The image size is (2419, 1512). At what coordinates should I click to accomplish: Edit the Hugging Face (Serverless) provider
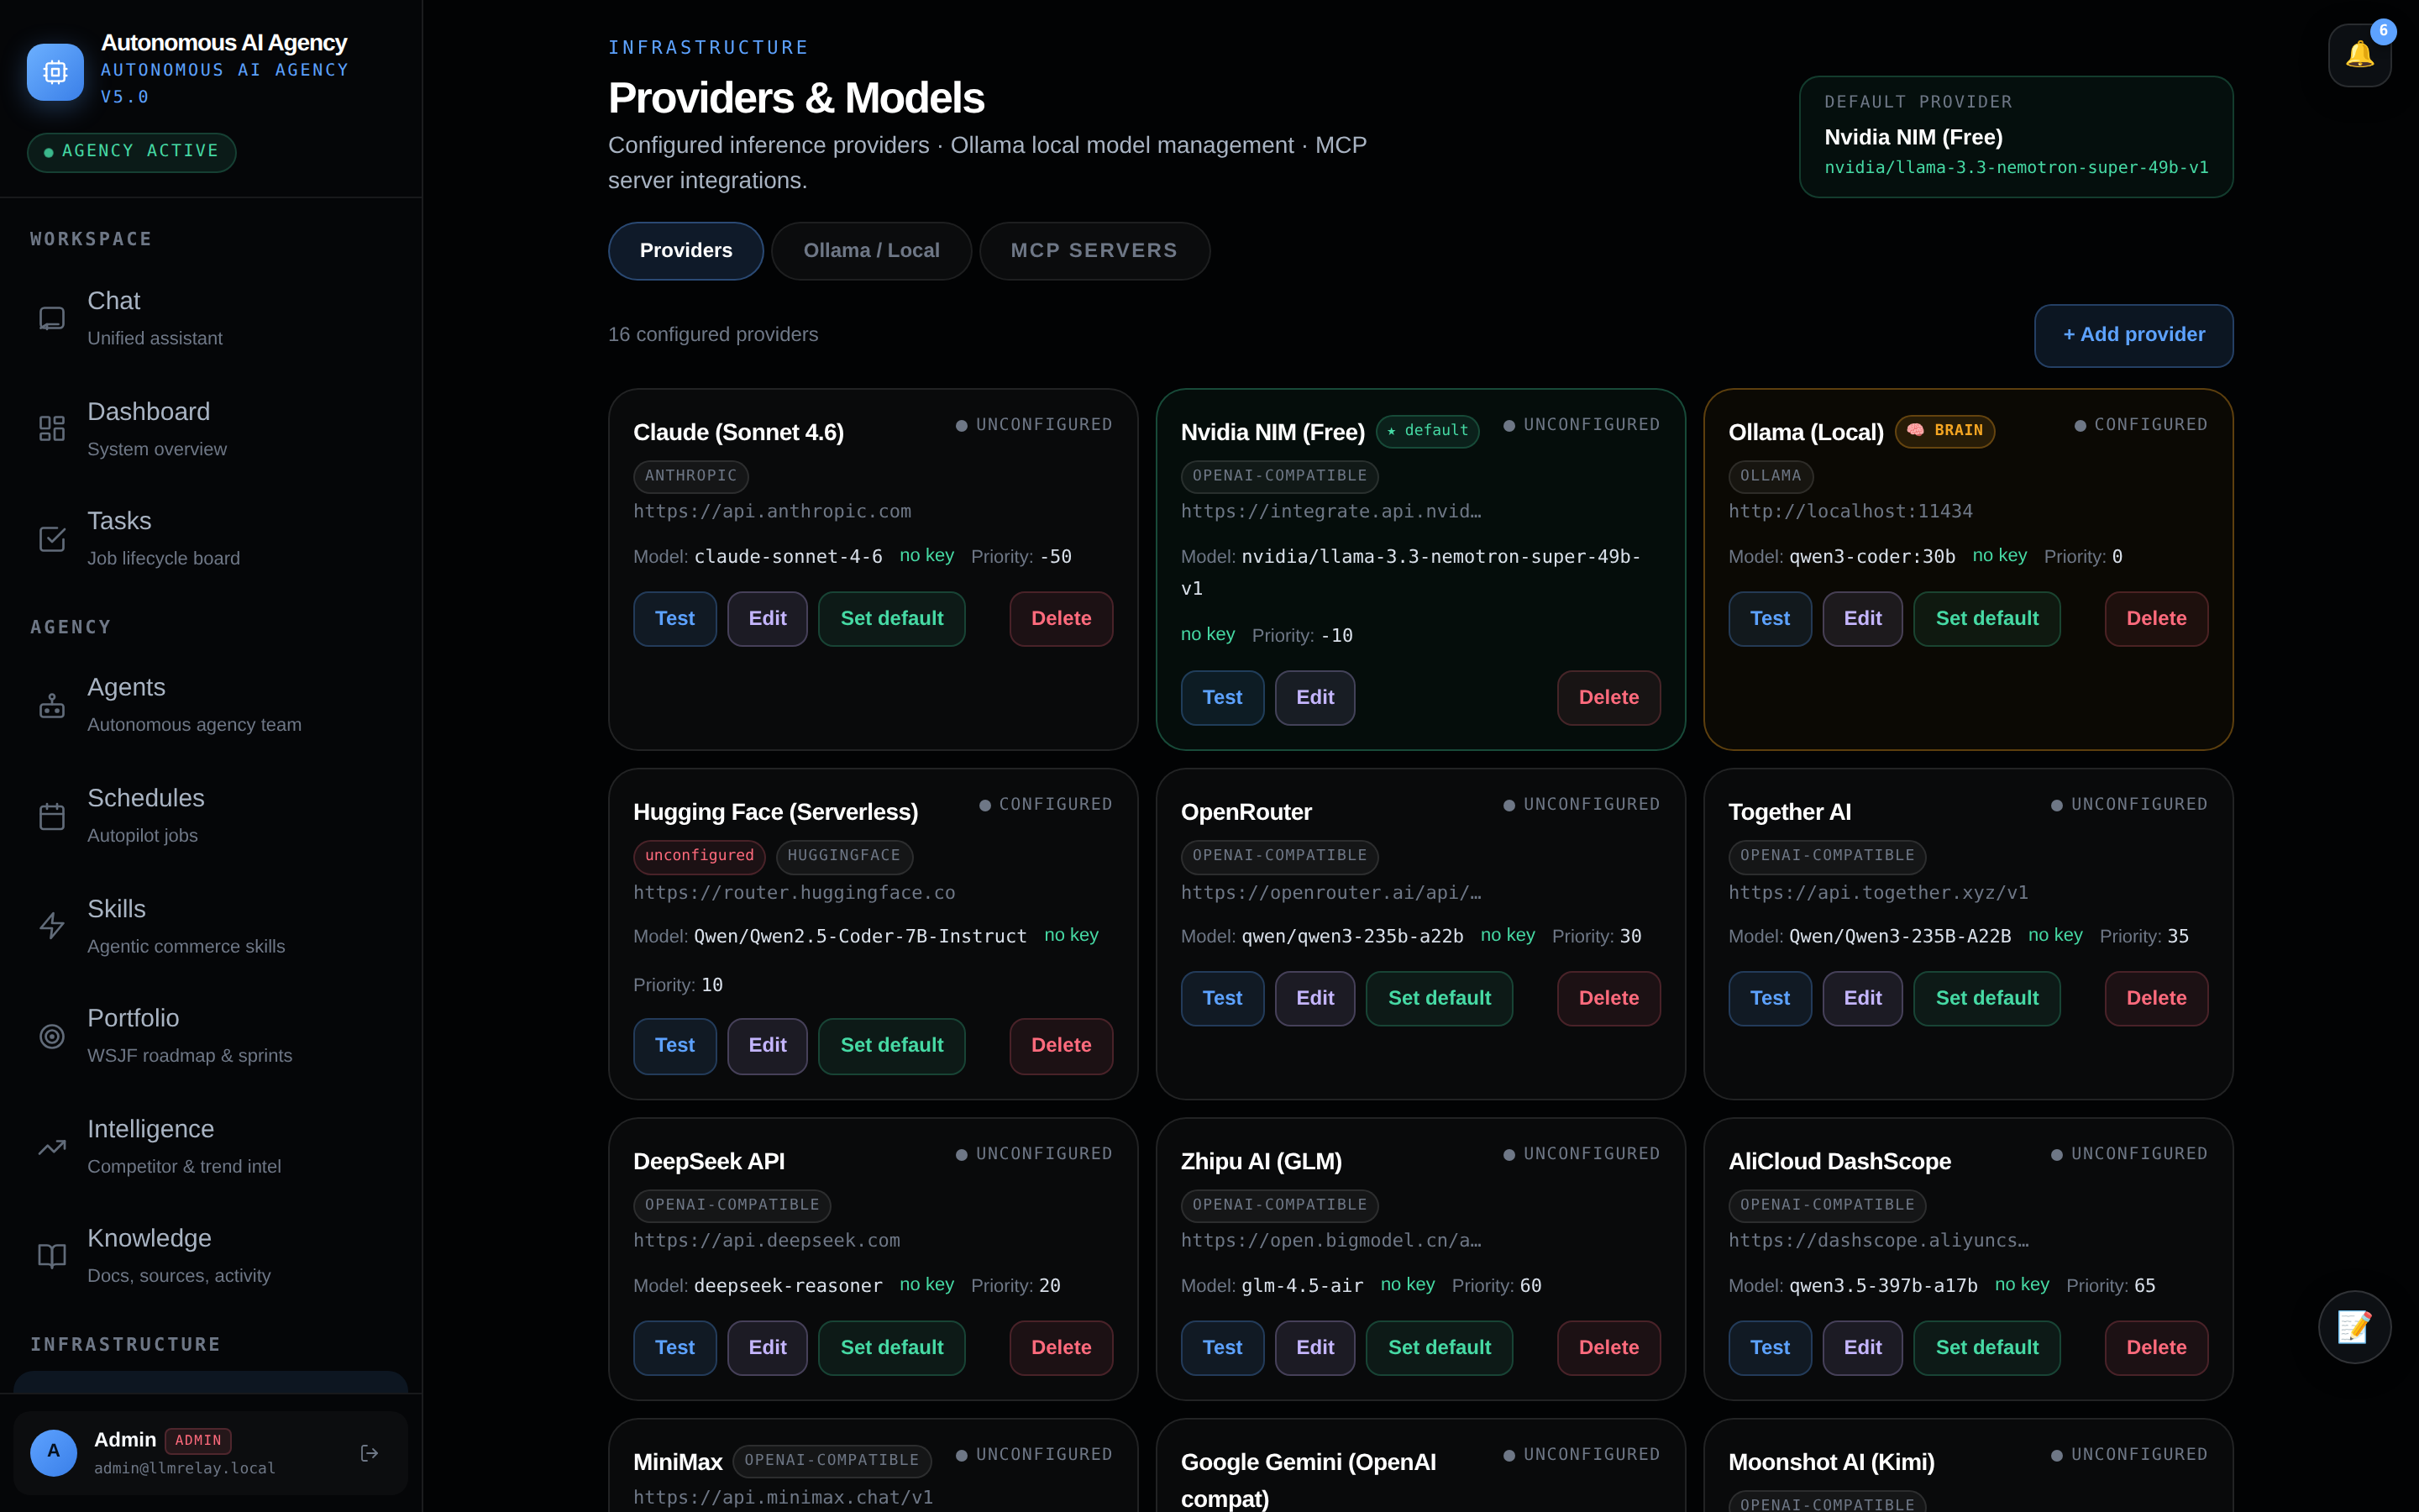tap(768, 1046)
